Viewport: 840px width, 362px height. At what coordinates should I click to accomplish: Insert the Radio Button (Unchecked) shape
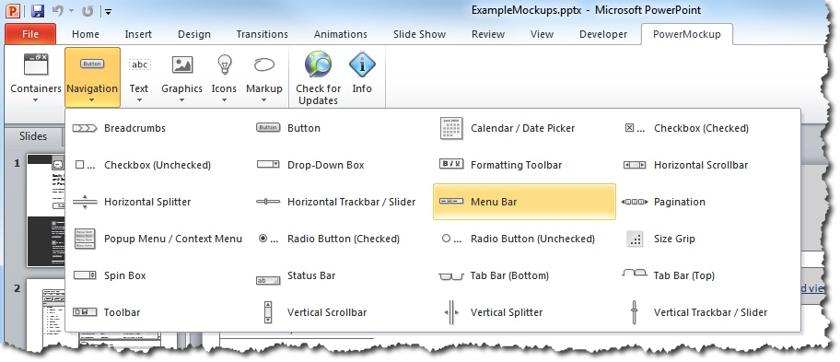click(x=524, y=239)
